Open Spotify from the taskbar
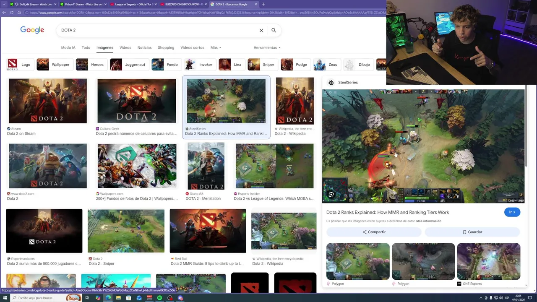The width and height of the screenshot is (537, 302). tap(159, 298)
